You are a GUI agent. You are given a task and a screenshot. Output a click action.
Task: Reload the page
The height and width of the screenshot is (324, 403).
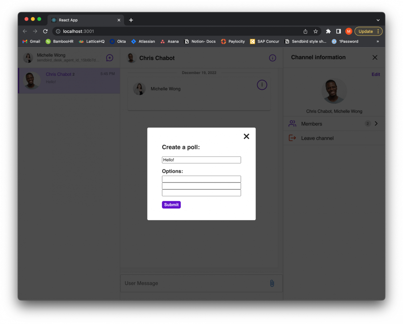[x=45, y=31]
